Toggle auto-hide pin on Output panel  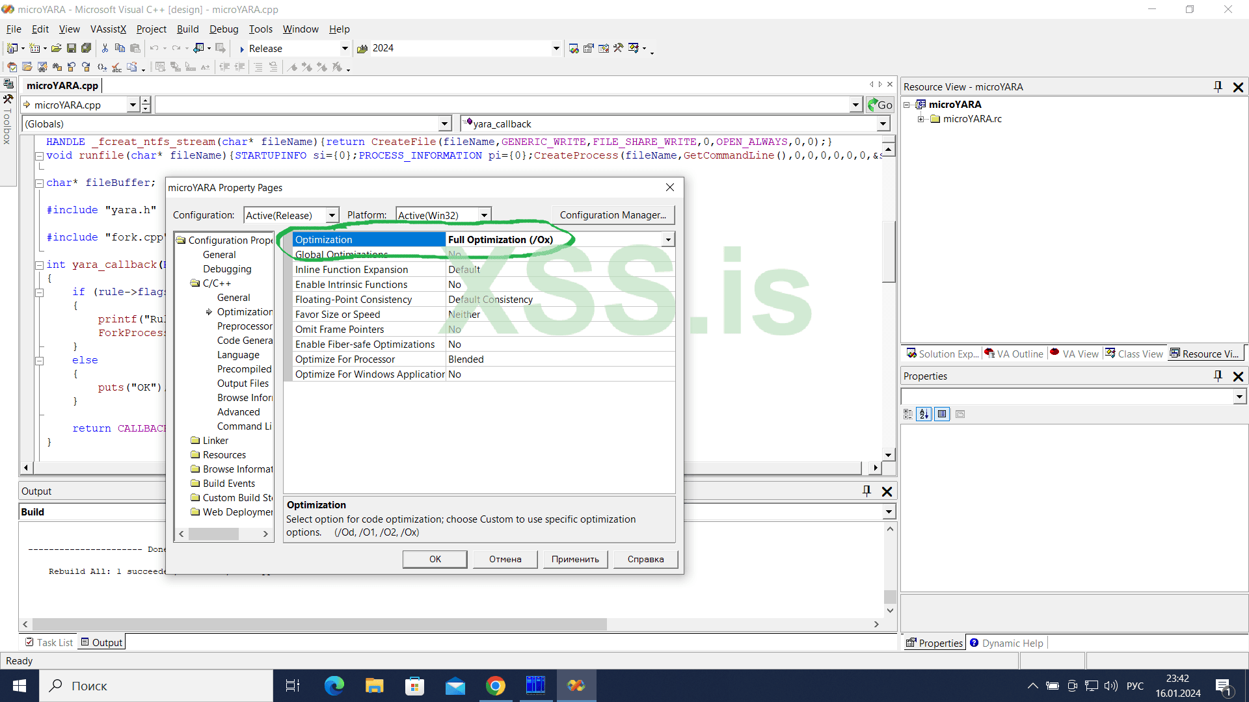(x=866, y=491)
